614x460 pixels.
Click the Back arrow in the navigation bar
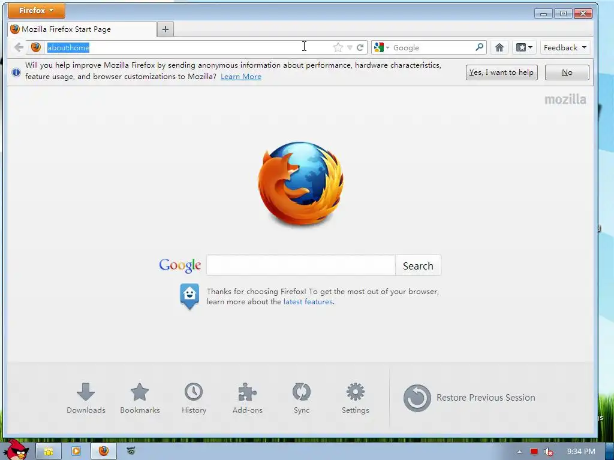pos(19,48)
